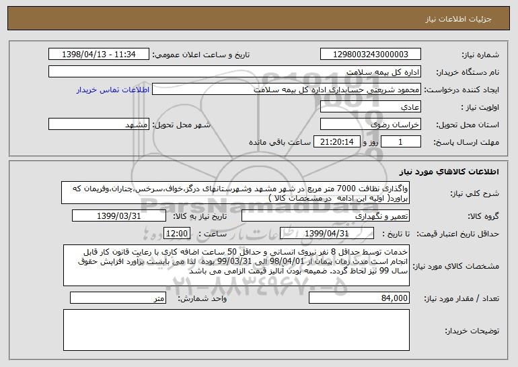Click the empty buyer notes text area
Image resolution: width=518 pixels, height=367 pixels.
click(x=236, y=330)
